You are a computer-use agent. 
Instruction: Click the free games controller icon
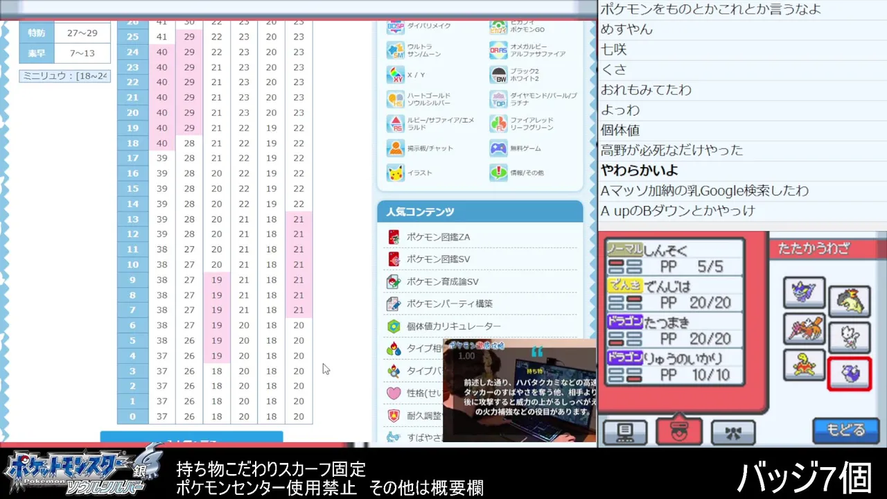[x=498, y=148]
